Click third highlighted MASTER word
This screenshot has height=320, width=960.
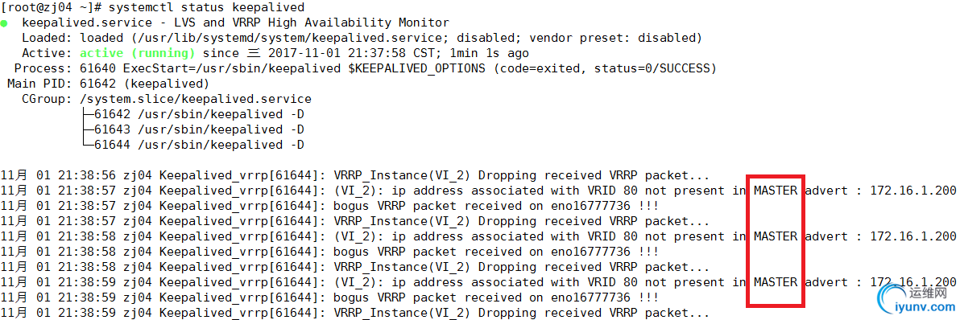coord(775,282)
